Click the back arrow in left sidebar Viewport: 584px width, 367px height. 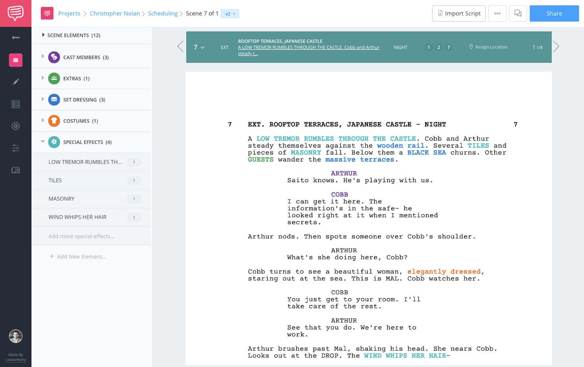(x=16, y=38)
